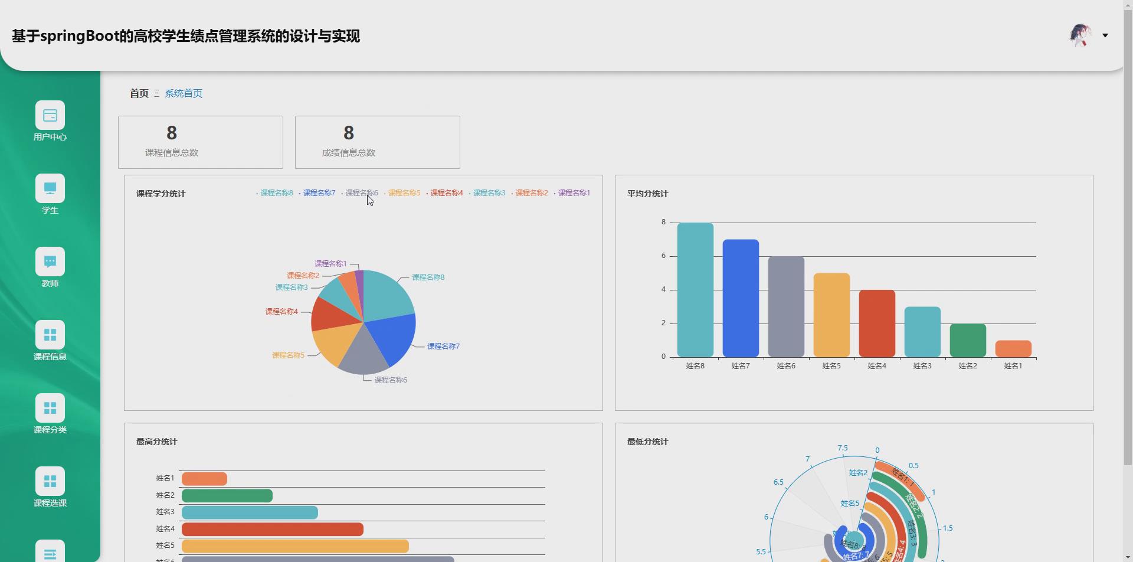The height and width of the screenshot is (562, 1133).
Task: Click the 最低分统计 chart title
Action: click(x=647, y=442)
